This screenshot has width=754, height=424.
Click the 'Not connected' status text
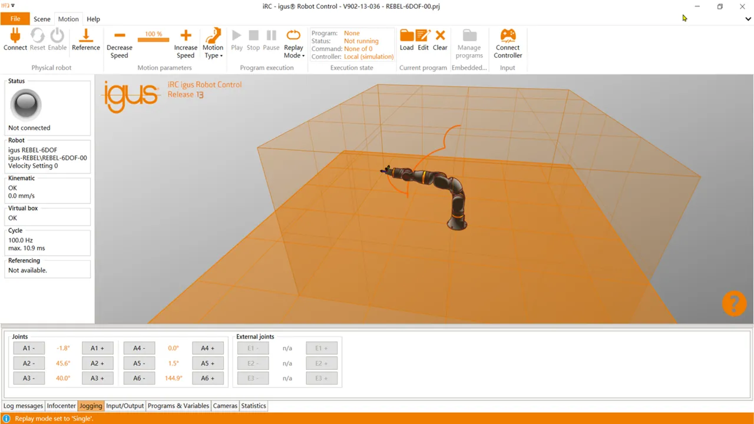pyautogui.click(x=29, y=128)
